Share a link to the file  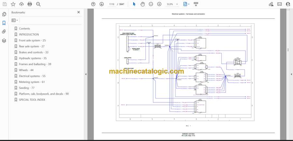point(271,4)
